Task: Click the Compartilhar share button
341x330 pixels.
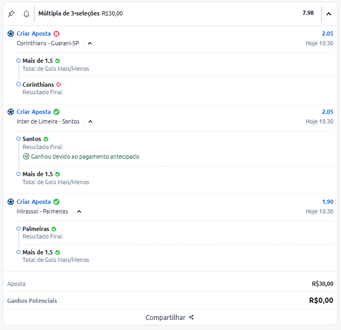Action: [x=169, y=318]
